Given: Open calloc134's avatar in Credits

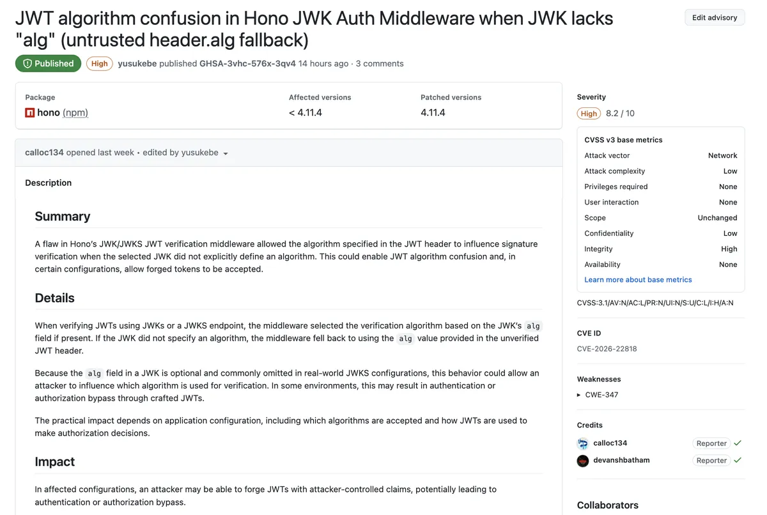Looking at the screenshot, I should click(x=582, y=443).
